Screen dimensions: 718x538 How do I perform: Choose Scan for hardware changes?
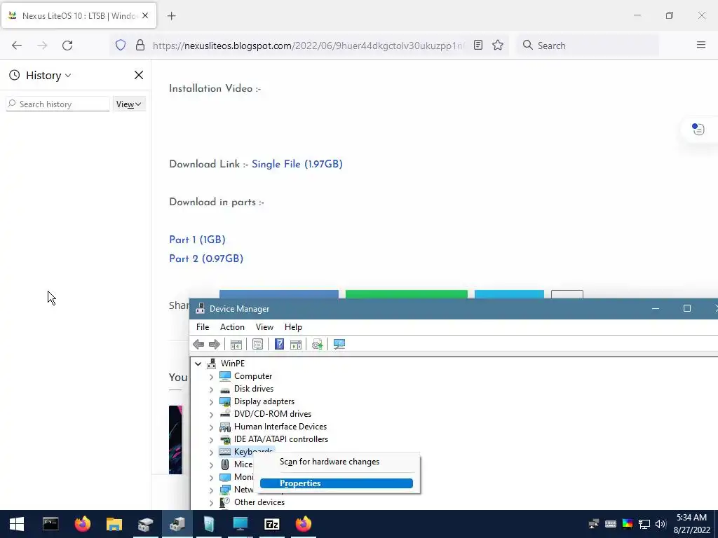click(x=336, y=462)
